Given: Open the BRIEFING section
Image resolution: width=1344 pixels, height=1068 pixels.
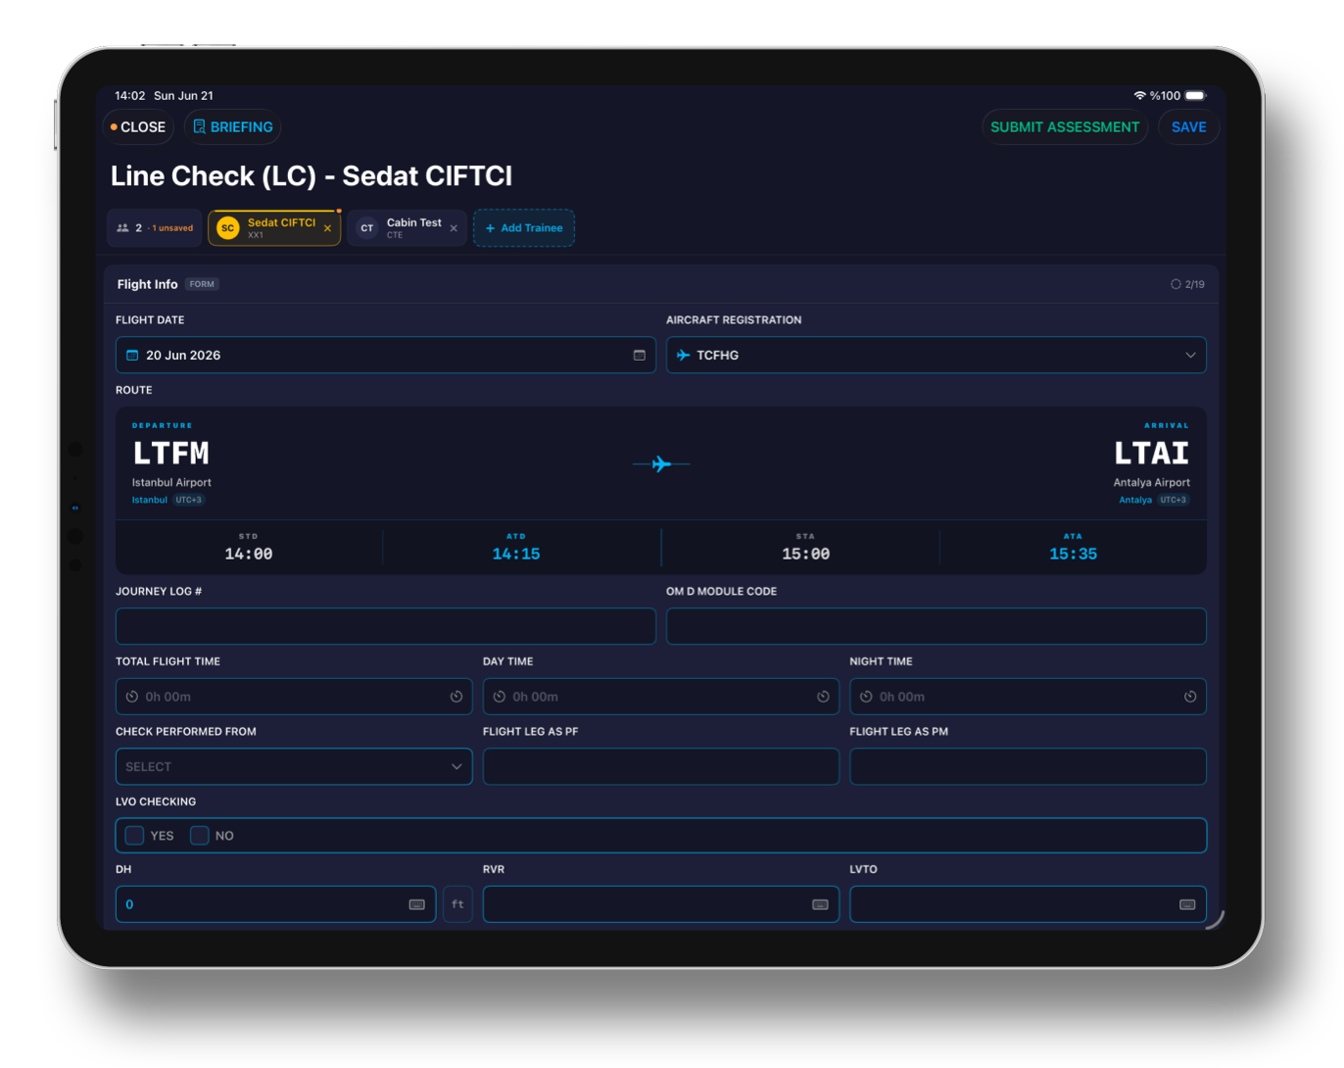Looking at the screenshot, I should [x=233, y=127].
